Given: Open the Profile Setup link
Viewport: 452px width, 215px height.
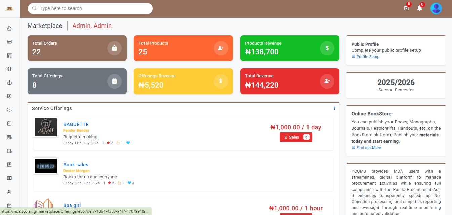Looking at the screenshot, I should click(368, 57).
